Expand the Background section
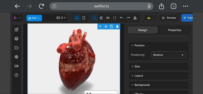 [x=159, y=85]
